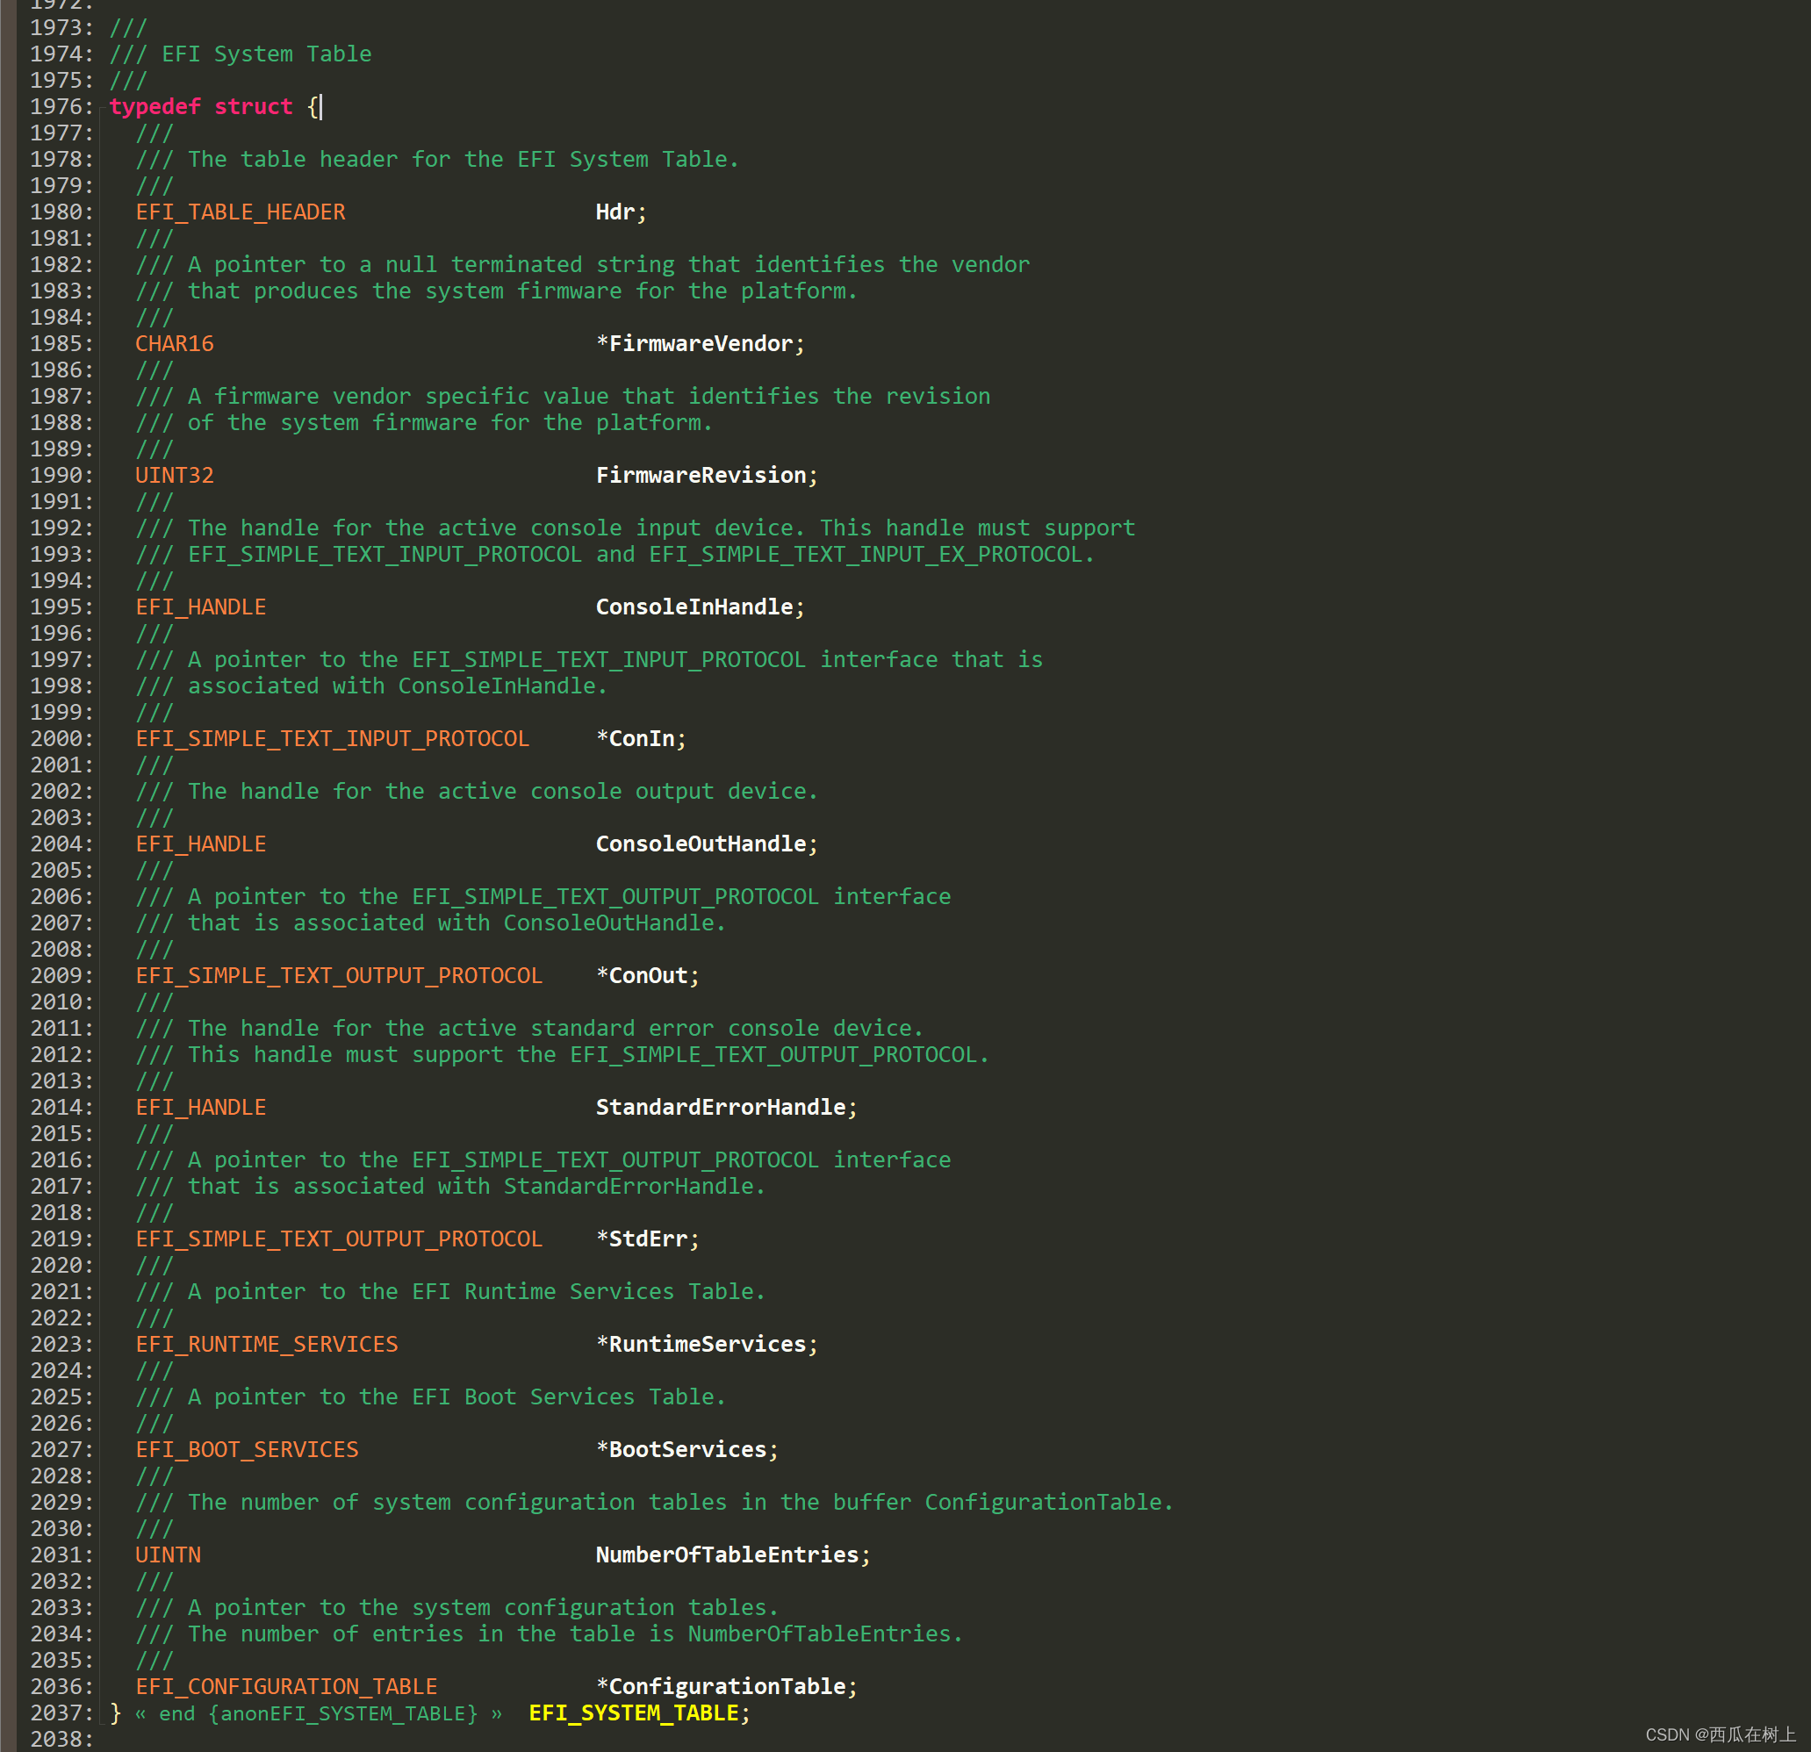Click the CHAR16 type on line 1985
This screenshot has width=1811, height=1752.
click(175, 344)
